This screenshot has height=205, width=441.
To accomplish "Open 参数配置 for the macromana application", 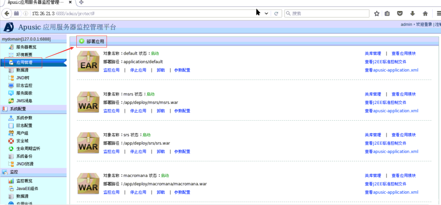I will click(x=182, y=192).
